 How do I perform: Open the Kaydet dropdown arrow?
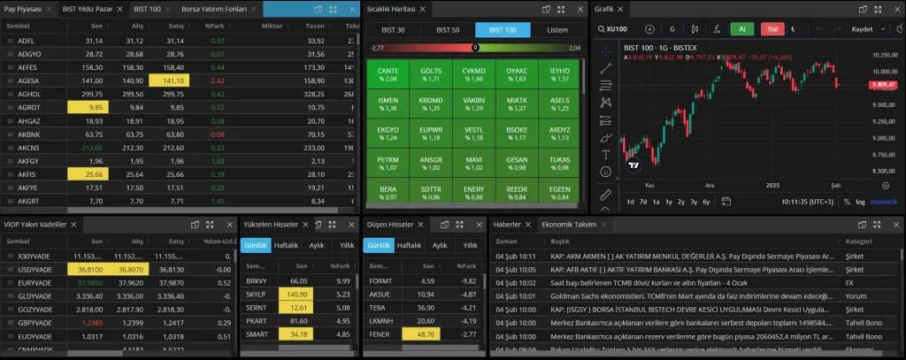tap(884, 29)
